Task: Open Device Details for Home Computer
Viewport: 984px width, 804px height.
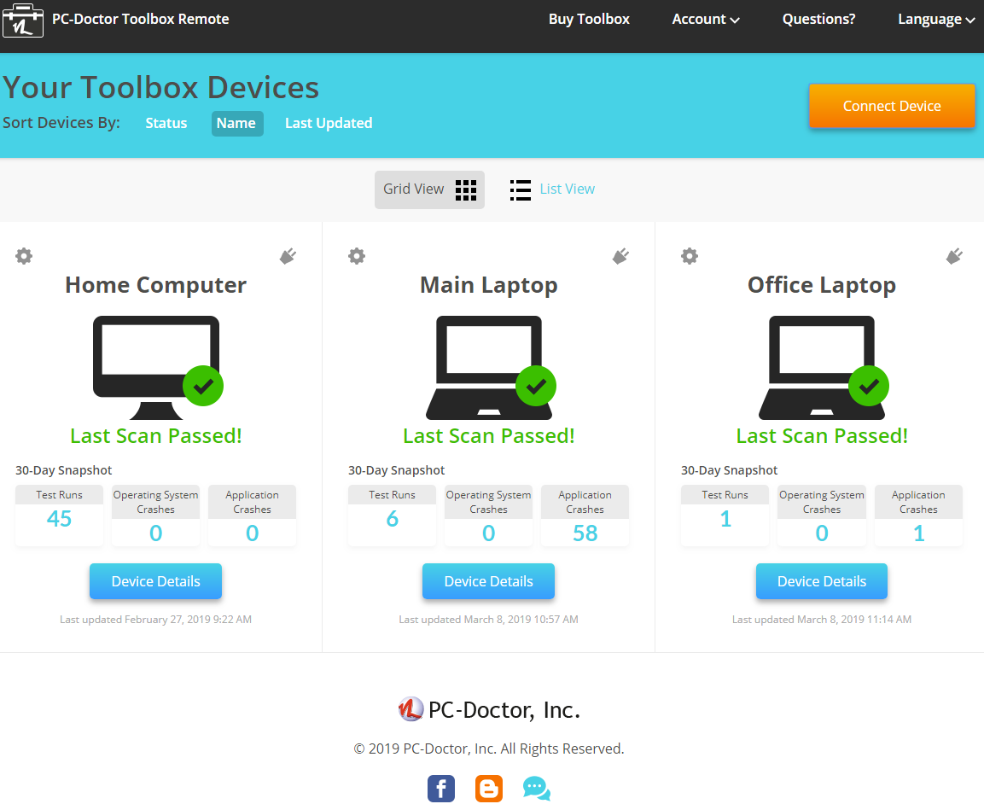Action: [x=155, y=581]
